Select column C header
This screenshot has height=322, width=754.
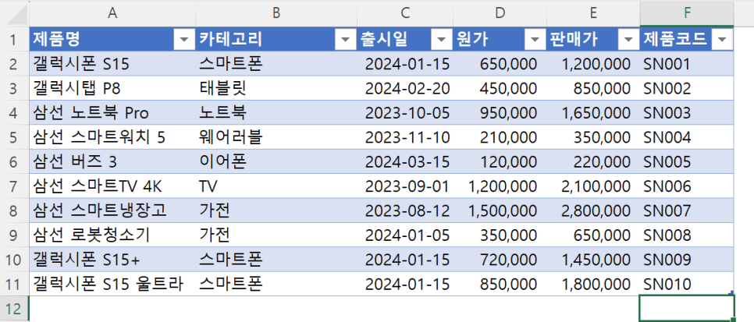tap(405, 13)
